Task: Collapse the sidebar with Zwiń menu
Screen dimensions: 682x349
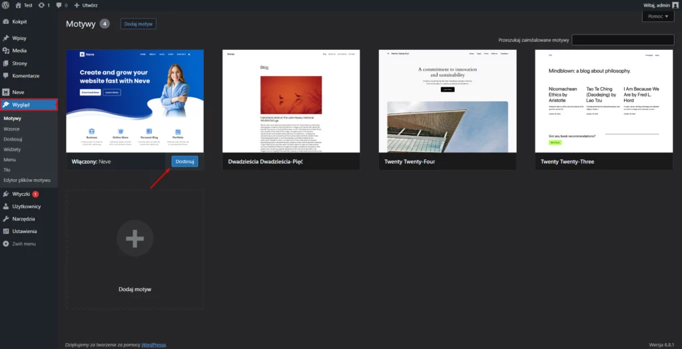Action: (23, 244)
